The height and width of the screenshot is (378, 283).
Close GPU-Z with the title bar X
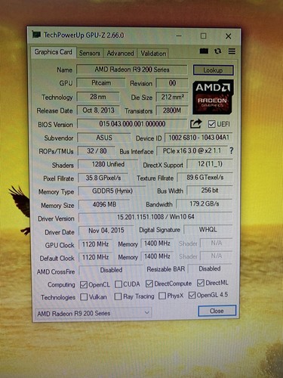(228, 36)
